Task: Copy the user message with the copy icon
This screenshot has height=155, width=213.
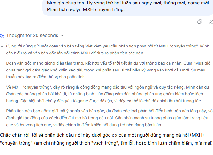Action: coord(200,22)
